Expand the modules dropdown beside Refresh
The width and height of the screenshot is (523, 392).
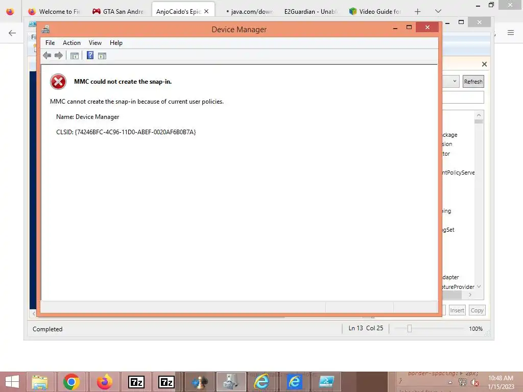(454, 81)
